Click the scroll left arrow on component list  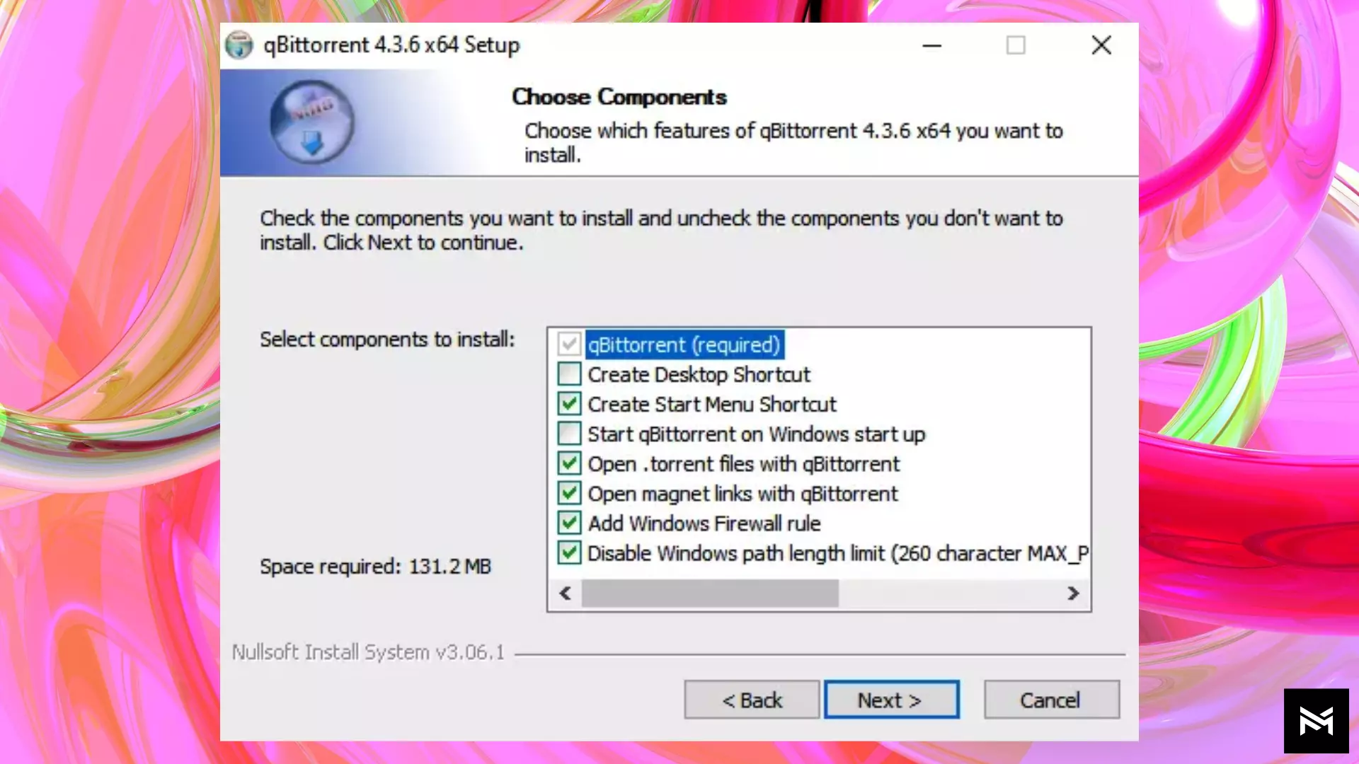pos(565,594)
